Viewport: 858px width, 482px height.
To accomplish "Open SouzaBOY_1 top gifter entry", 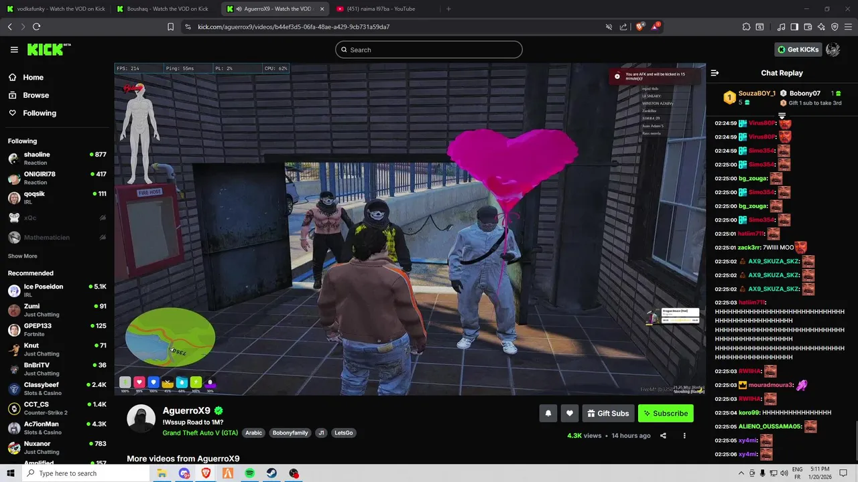I will [749, 98].
